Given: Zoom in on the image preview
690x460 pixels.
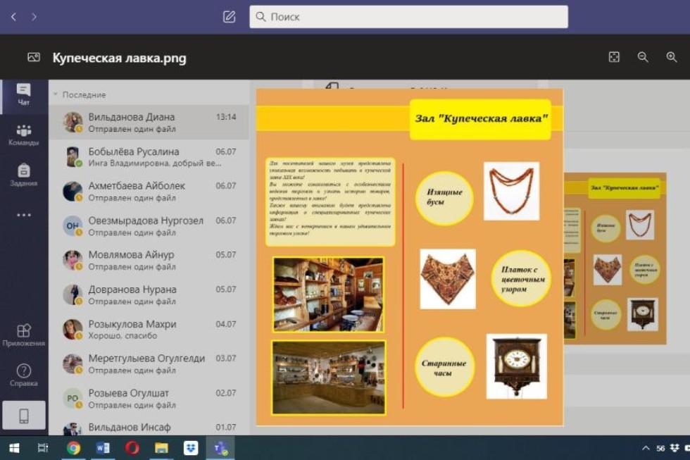Looking at the screenshot, I should point(671,58).
